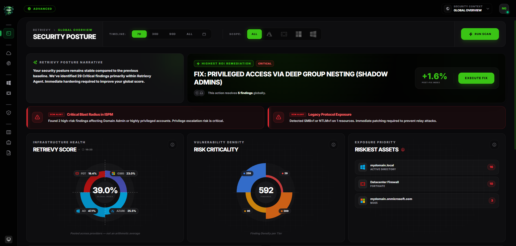Filter scope by Microsoft 365 icon

tap(298, 34)
